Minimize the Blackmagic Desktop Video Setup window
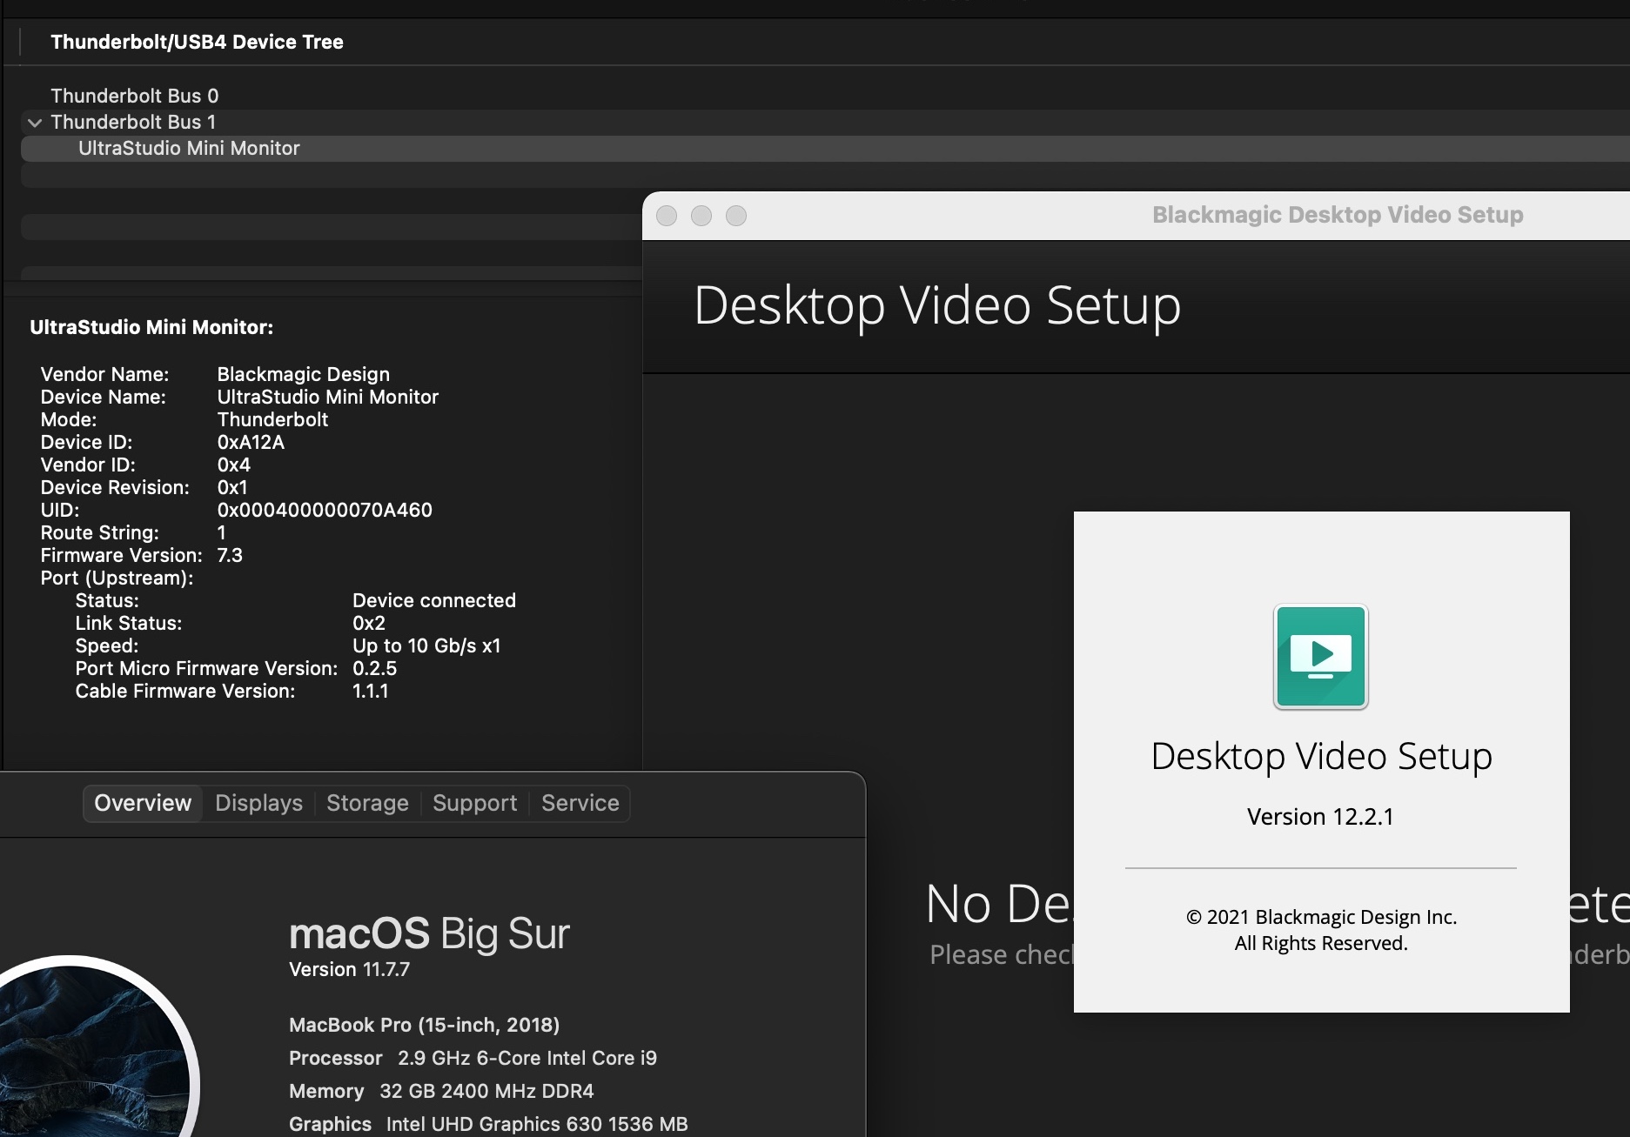1630x1137 pixels. click(x=701, y=216)
